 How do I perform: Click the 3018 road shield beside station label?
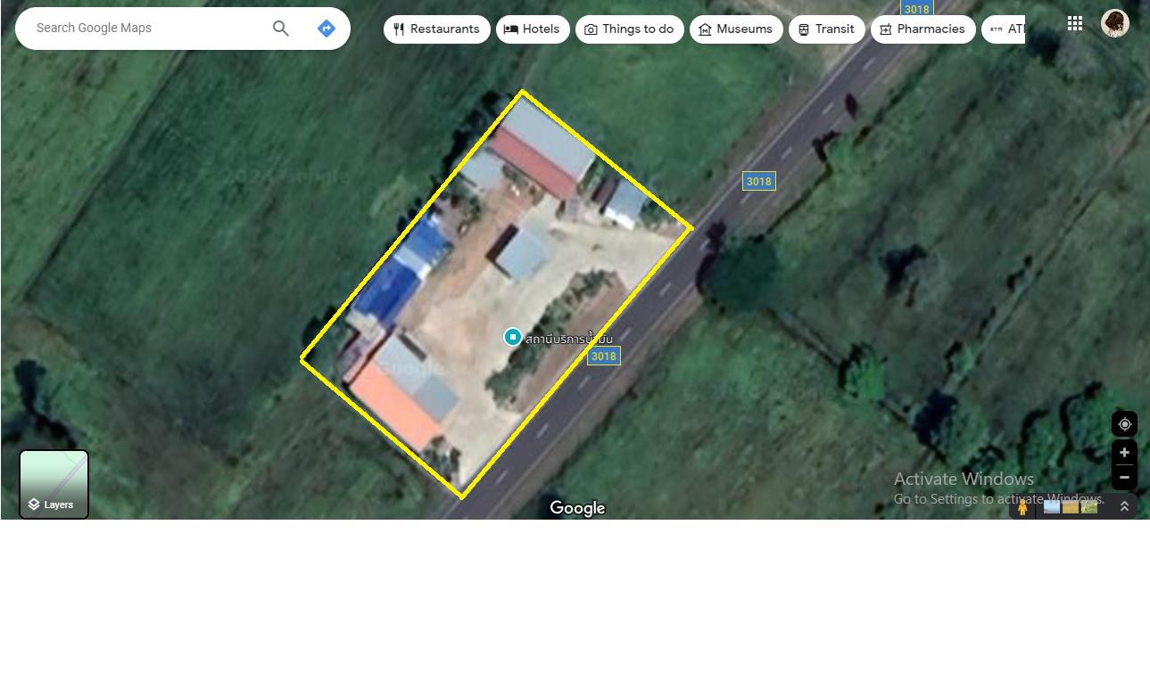(x=603, y=356)
